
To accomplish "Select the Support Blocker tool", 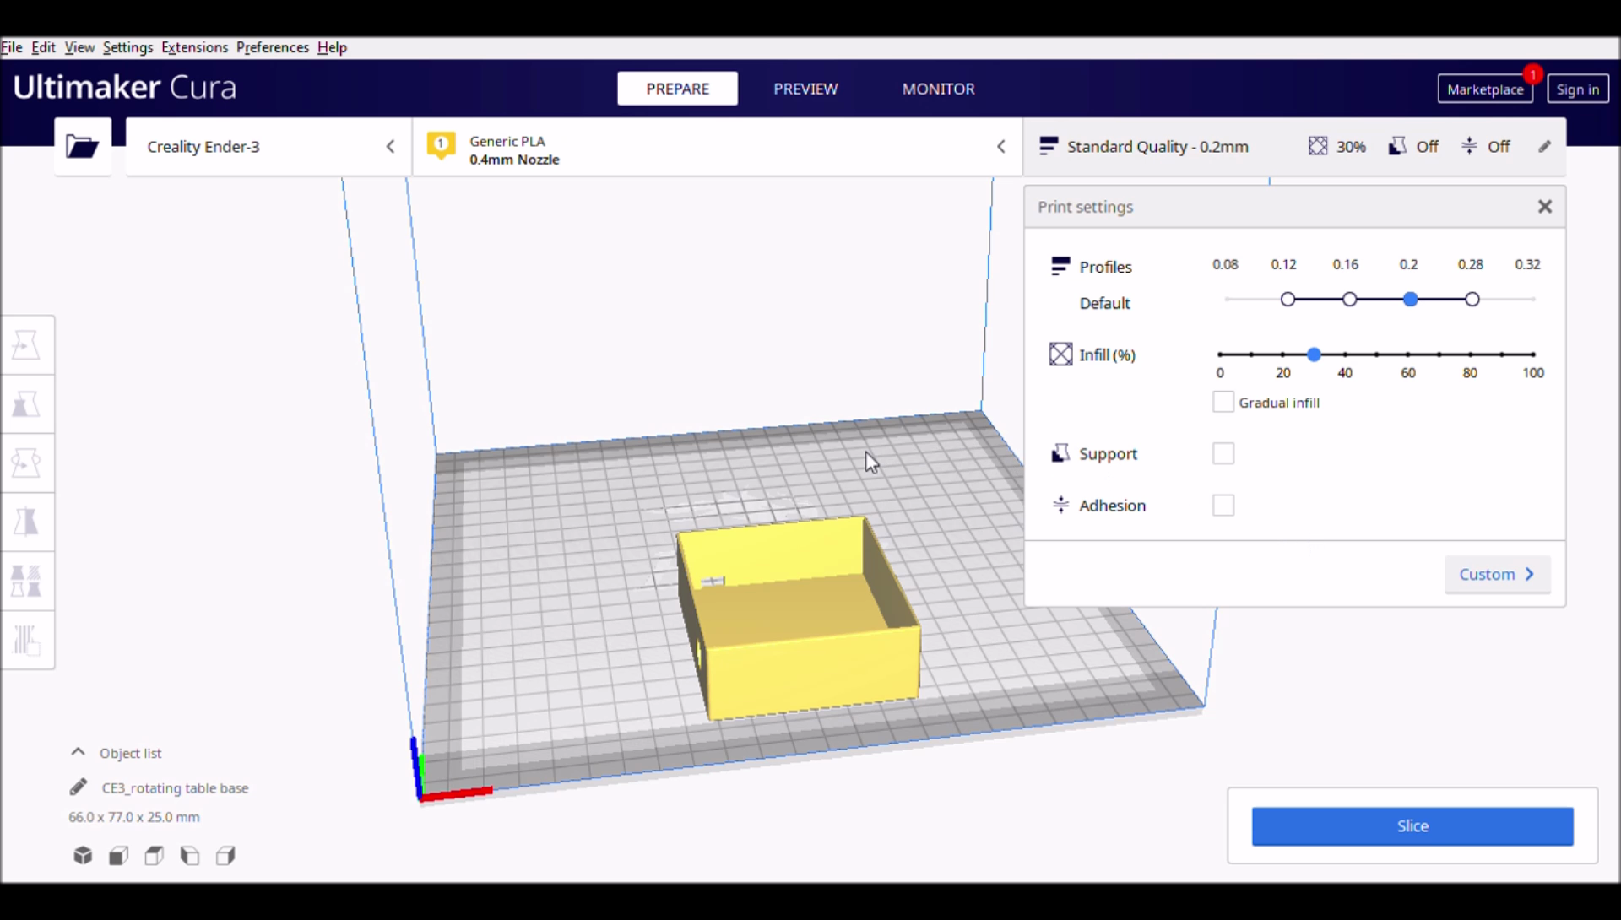I will [27, 641].
